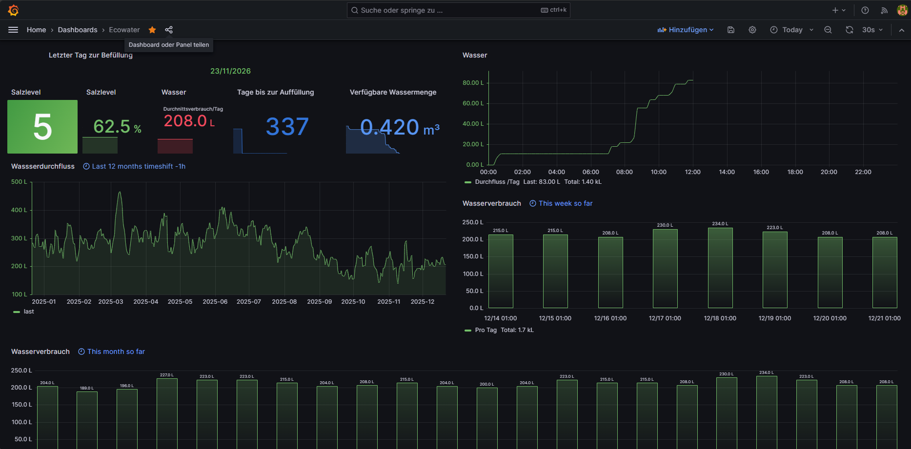Zoom out the time range
Screen dimensions: 911x449
point(828,30)
